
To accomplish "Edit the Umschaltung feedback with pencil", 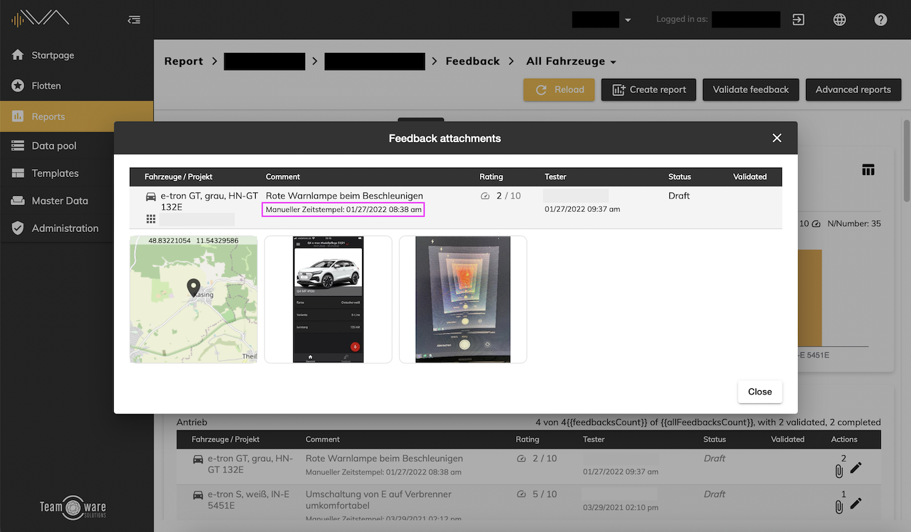I will click(x=855, y=504).
